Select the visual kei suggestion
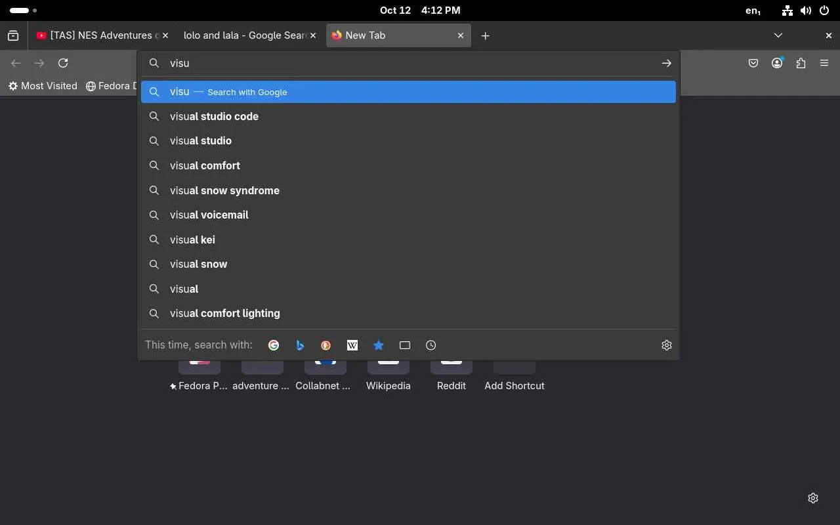The height and width of the screenshot is (525, 840). (408, 240)
